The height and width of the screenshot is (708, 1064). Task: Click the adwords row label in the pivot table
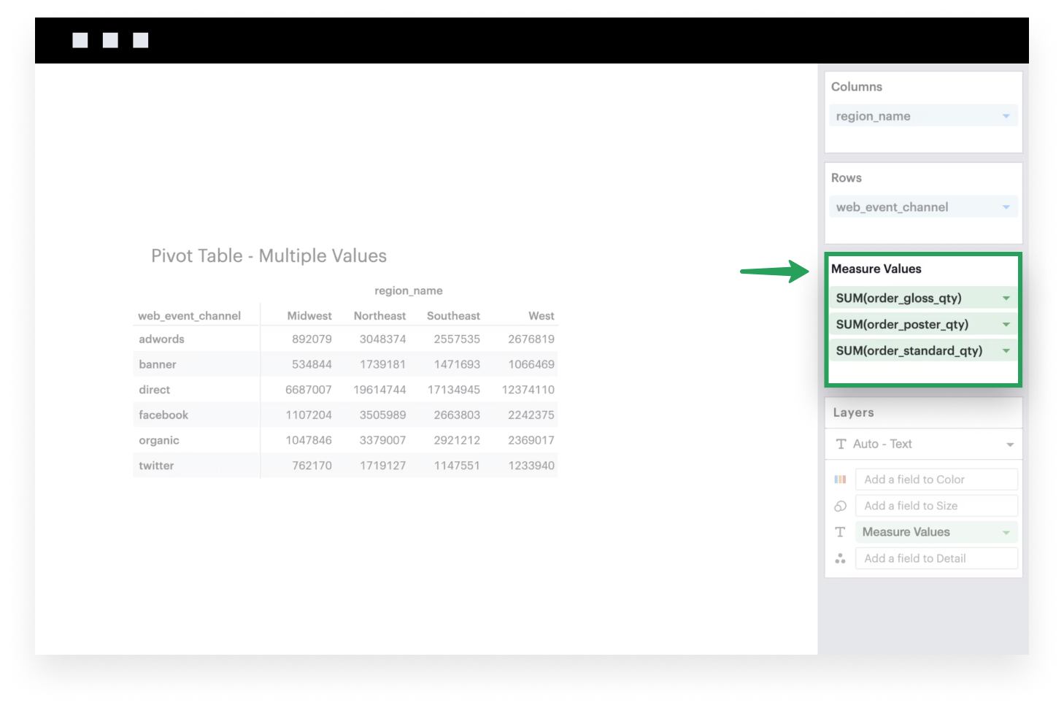(x=161, y=339)
